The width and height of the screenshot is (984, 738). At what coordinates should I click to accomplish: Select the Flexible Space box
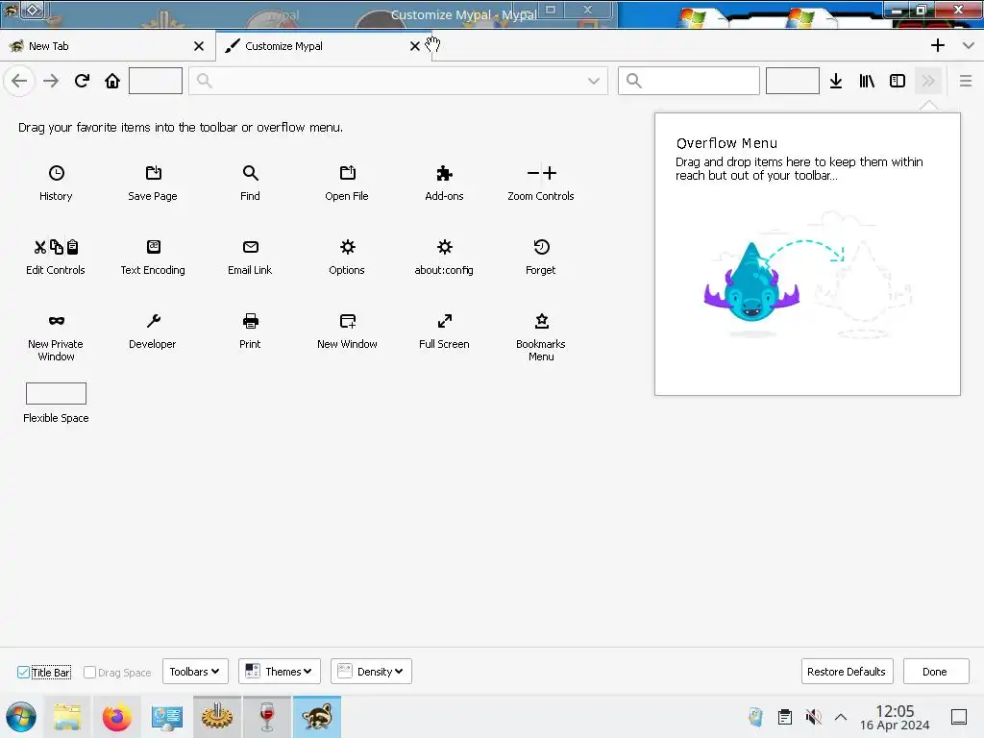pyautogui.click(x=56, y=393)
